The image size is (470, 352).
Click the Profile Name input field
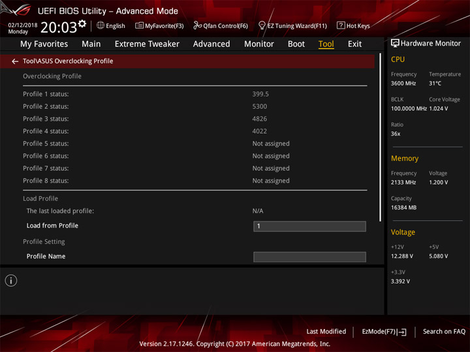[309, 257]
